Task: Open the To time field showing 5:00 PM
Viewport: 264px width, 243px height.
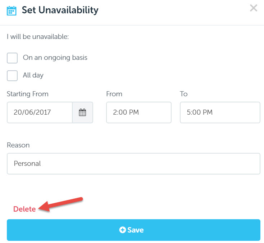Action: (220, 112)
